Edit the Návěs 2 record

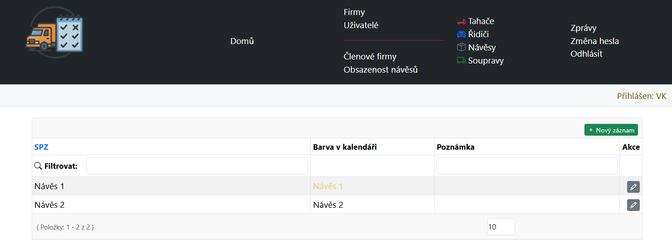coord(633,205)
